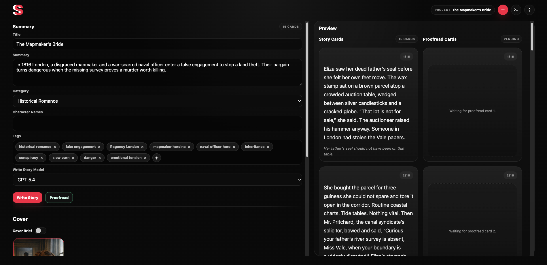Remove the 'historical romance' tag
Viewport: 547px width, 265px height.
coord(55,147)
